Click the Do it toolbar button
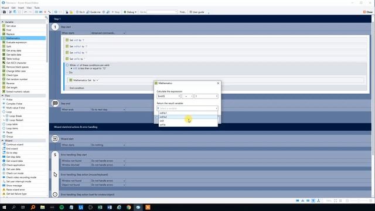 (x=80, y=12)
